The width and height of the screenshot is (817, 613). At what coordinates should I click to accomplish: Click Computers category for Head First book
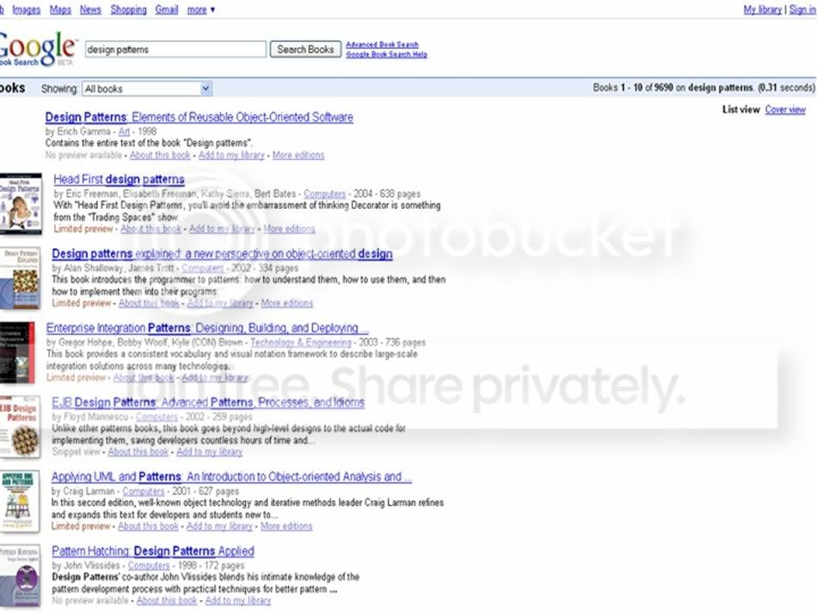click(x=324, y=193)
